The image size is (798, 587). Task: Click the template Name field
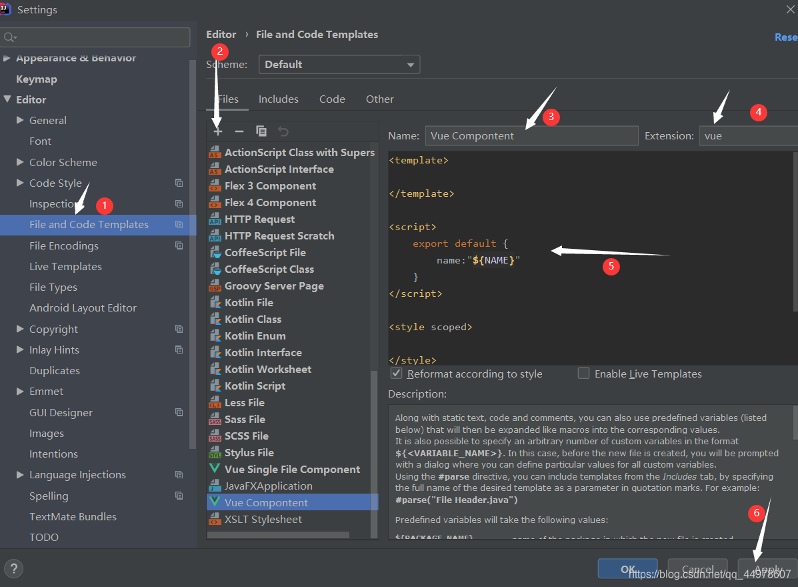532,136
